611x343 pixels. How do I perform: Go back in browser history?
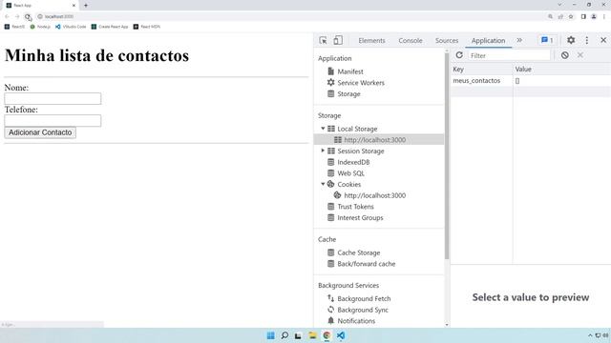(7, 16)
